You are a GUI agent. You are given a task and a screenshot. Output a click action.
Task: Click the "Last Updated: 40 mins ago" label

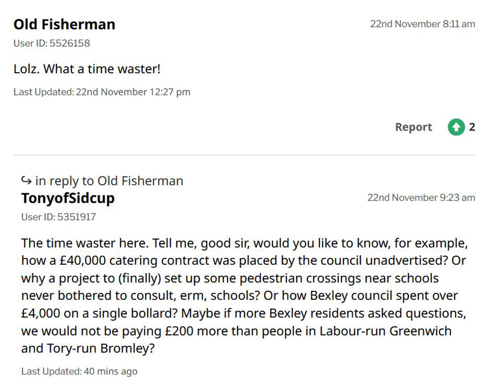79,371
